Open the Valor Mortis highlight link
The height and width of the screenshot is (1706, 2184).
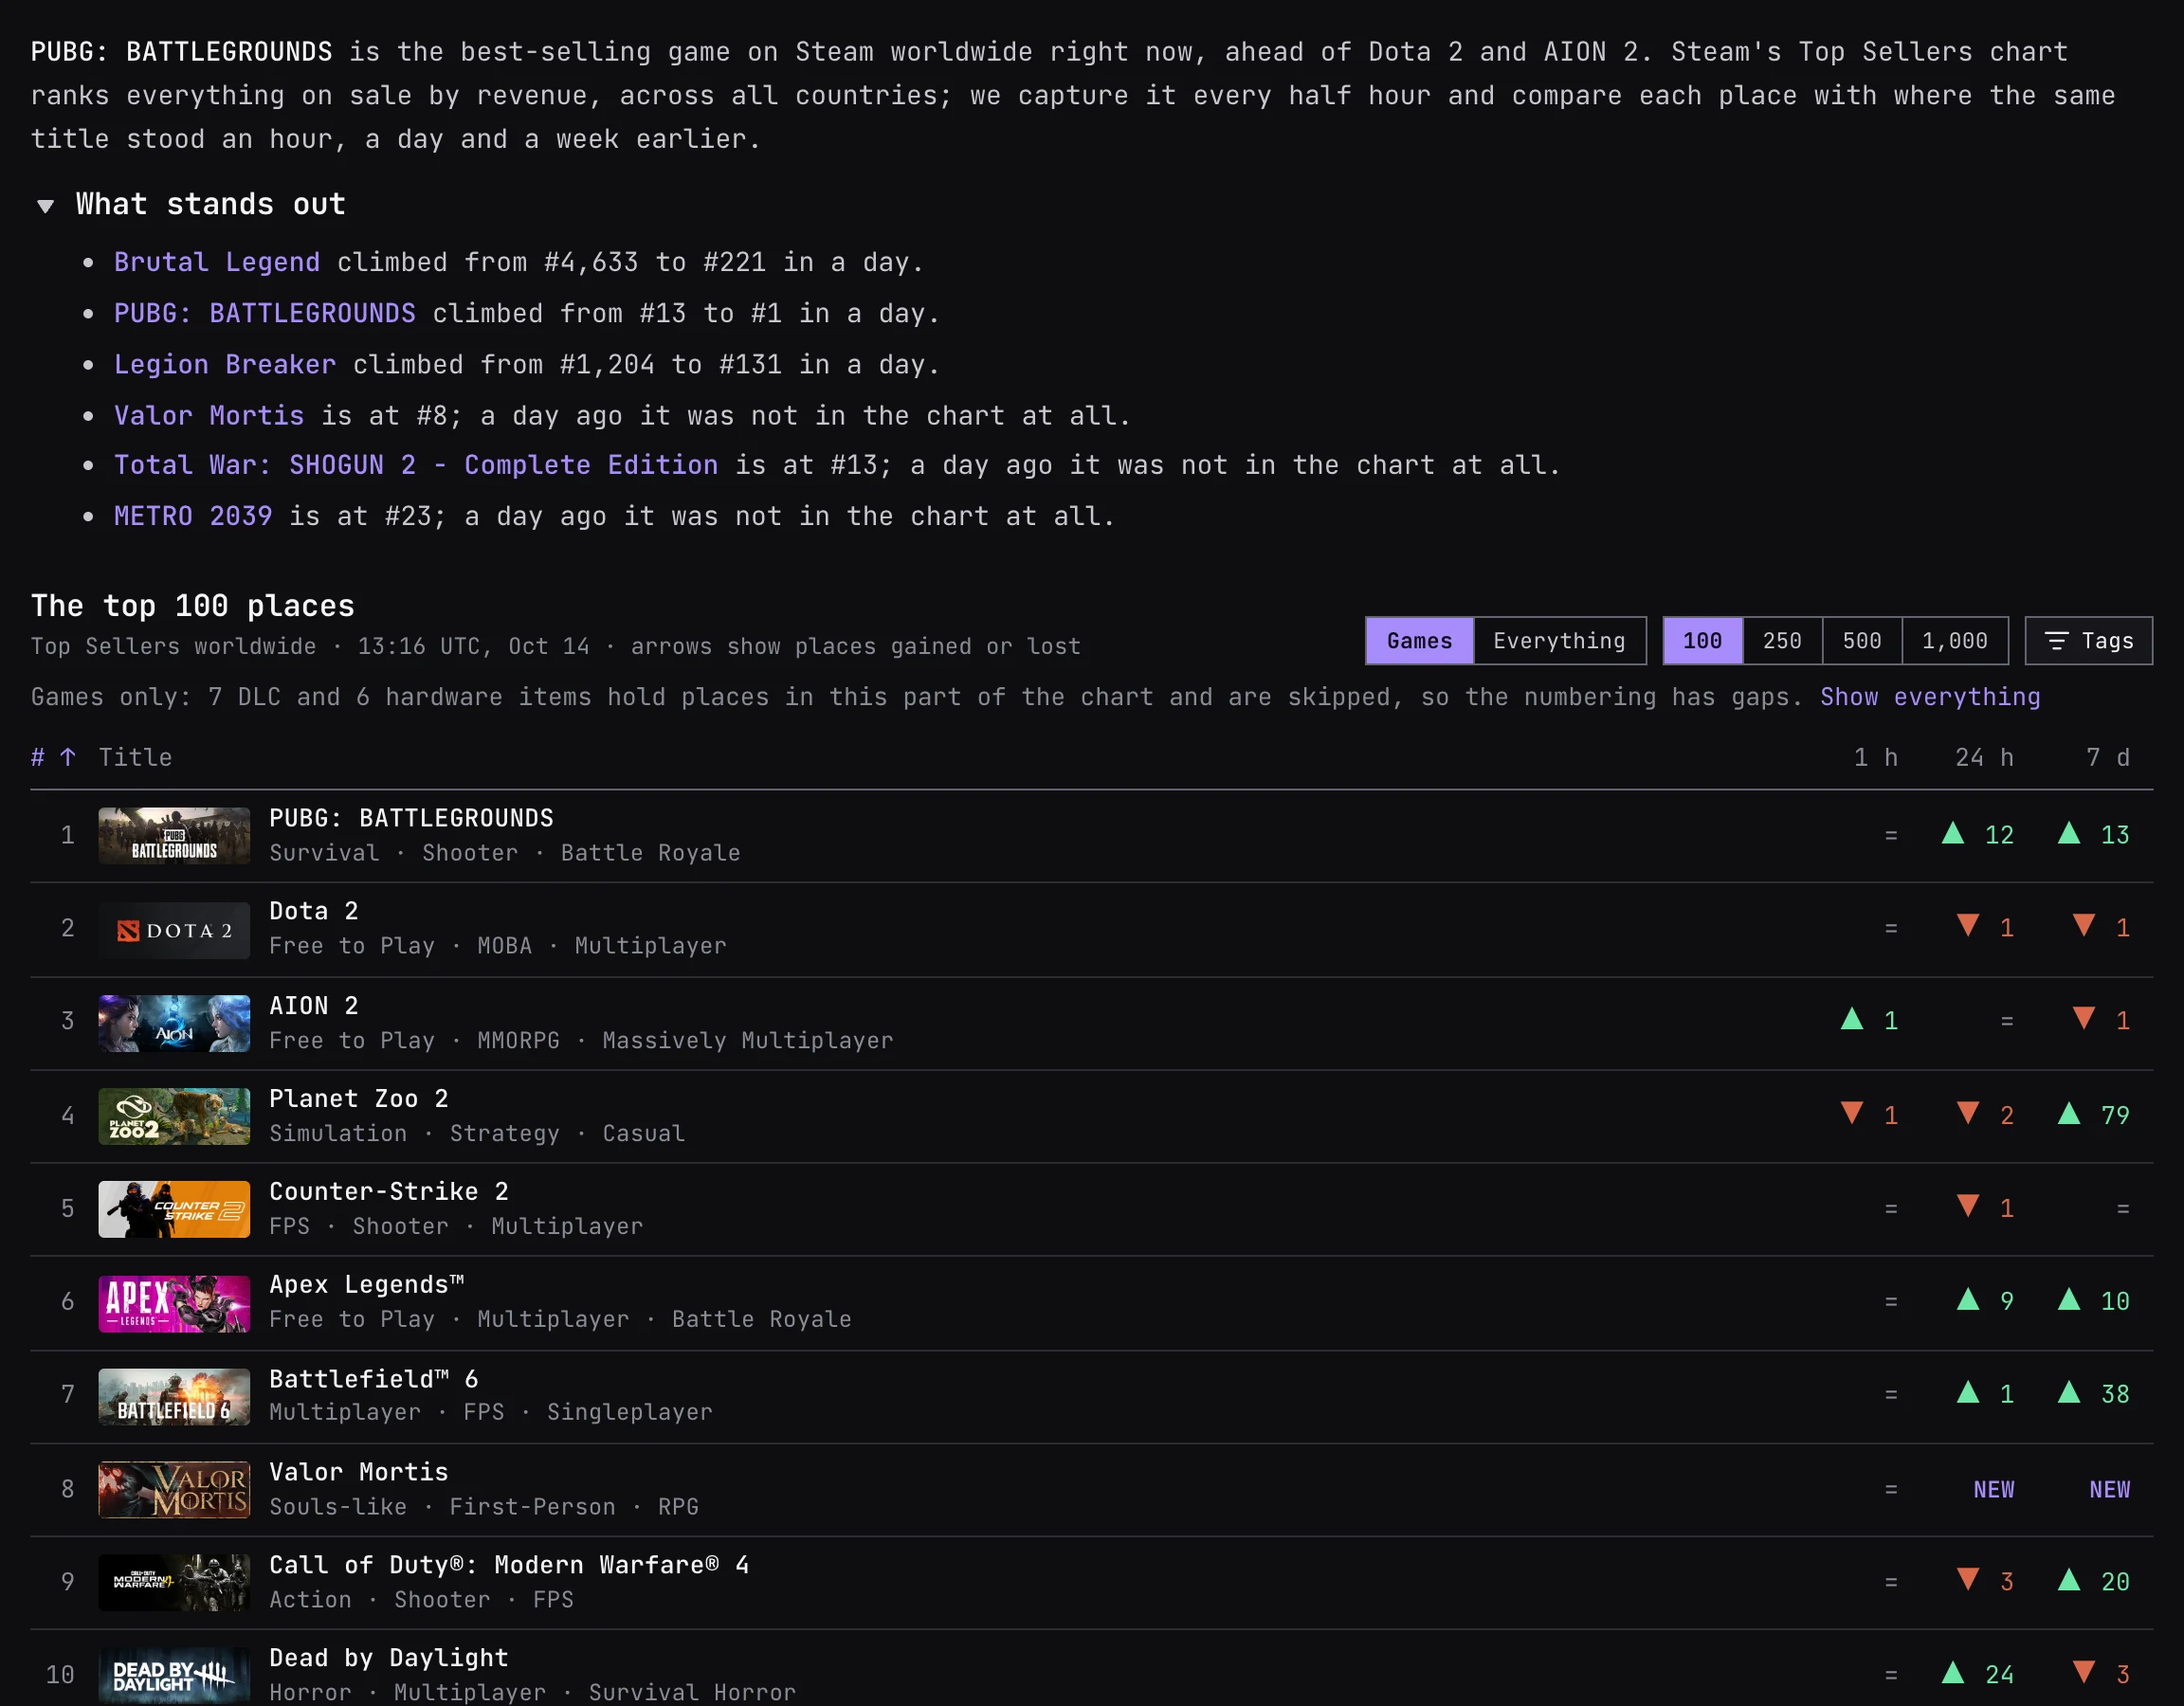(209, 415)
